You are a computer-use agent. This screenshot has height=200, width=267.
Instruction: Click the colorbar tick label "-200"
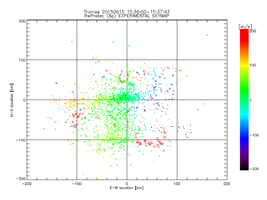tap(254, 169)
